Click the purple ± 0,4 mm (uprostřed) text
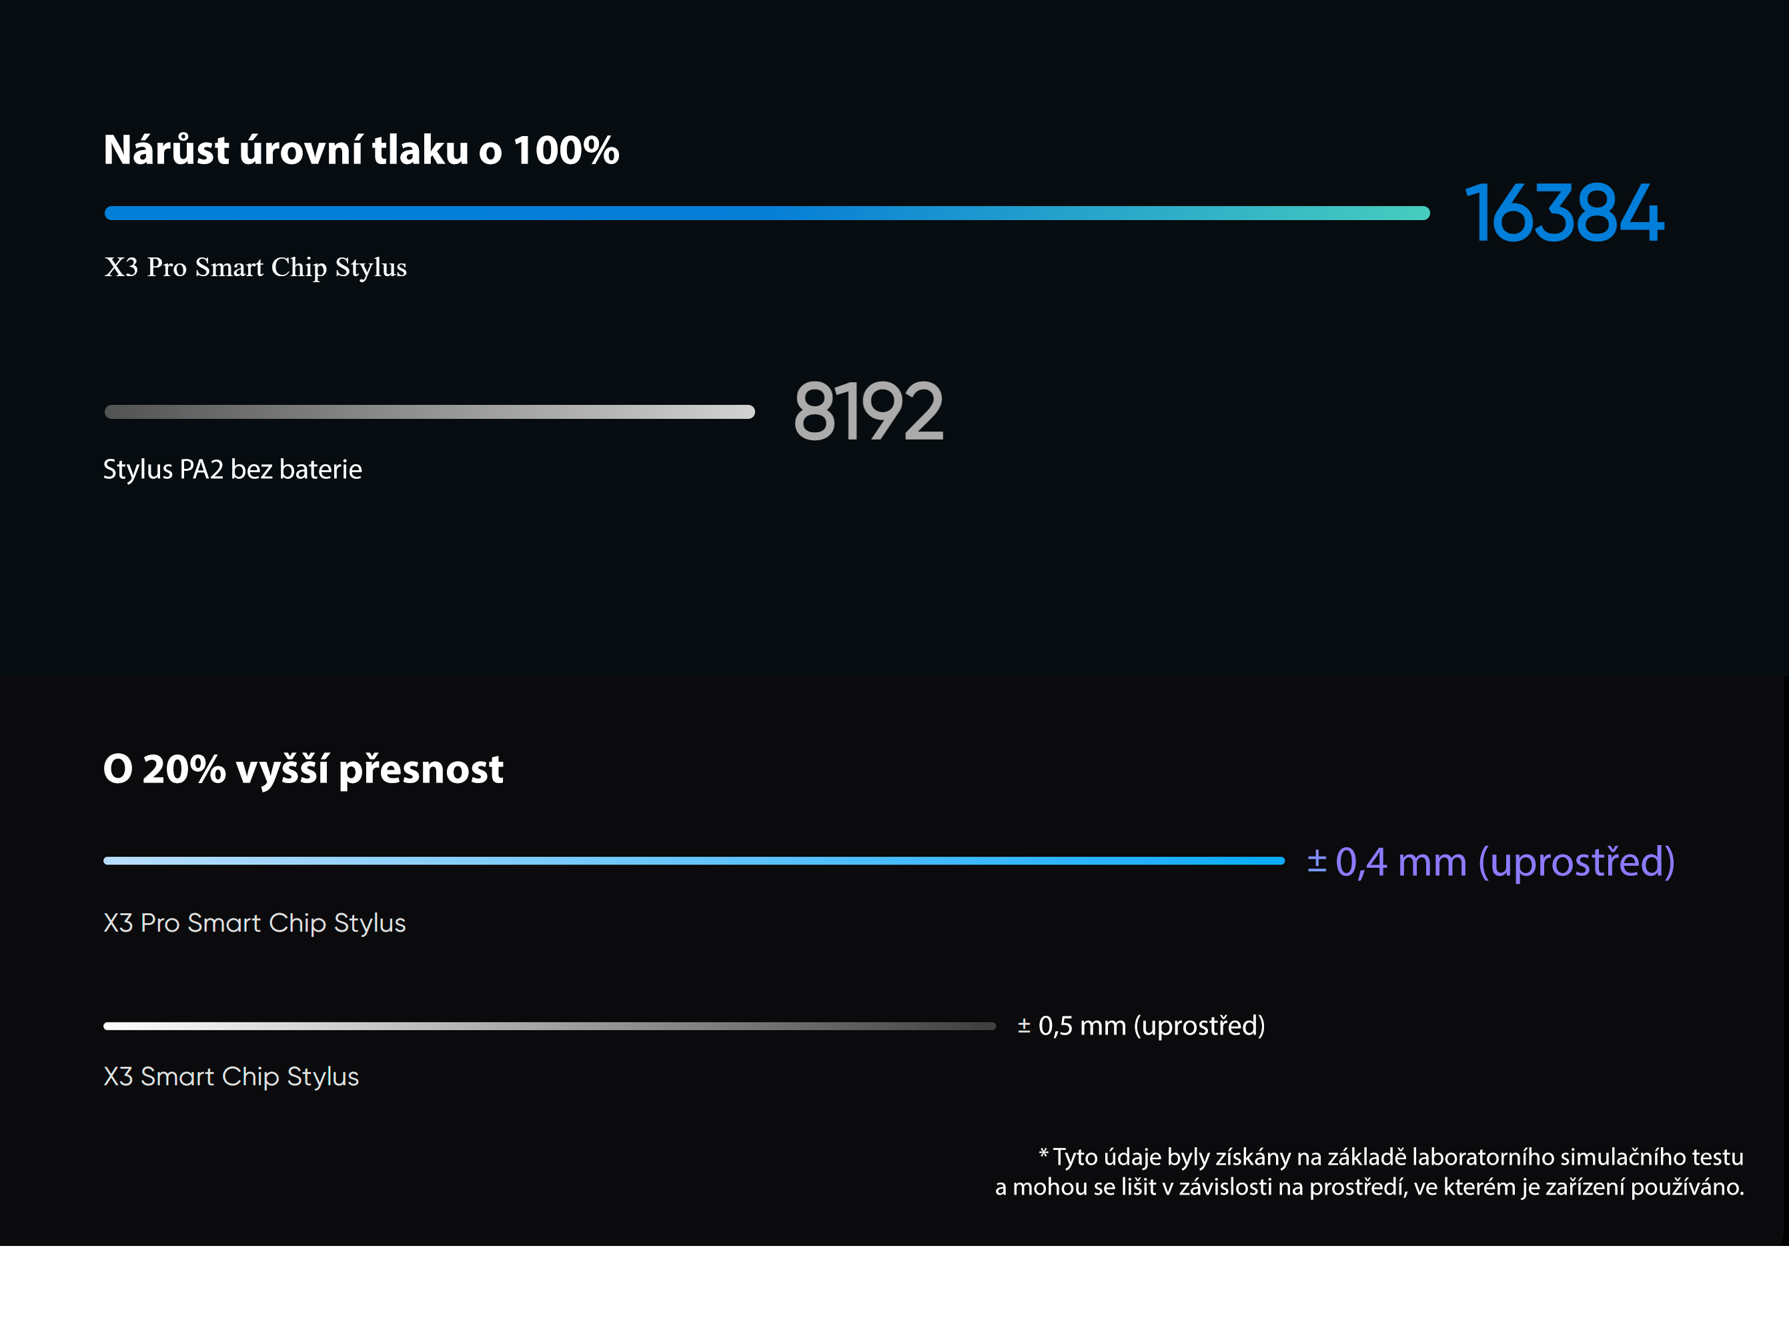Image resolution: width=1789 pixels, height=1334 pixels. coord(1491,862)
